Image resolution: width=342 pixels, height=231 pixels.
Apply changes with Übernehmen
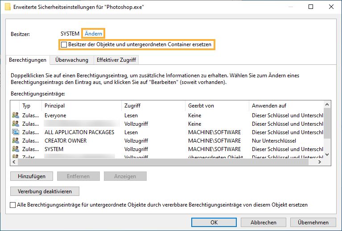[313, 223]
